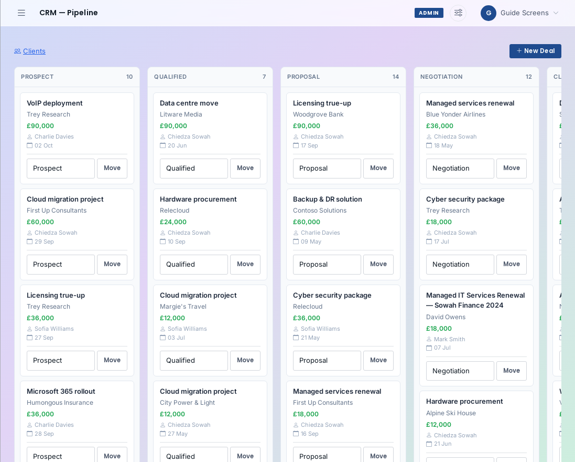Open the Data centre move deal title
Image resolution: width=575 pixels, height=462 pixels.
(x=189, y=103)
